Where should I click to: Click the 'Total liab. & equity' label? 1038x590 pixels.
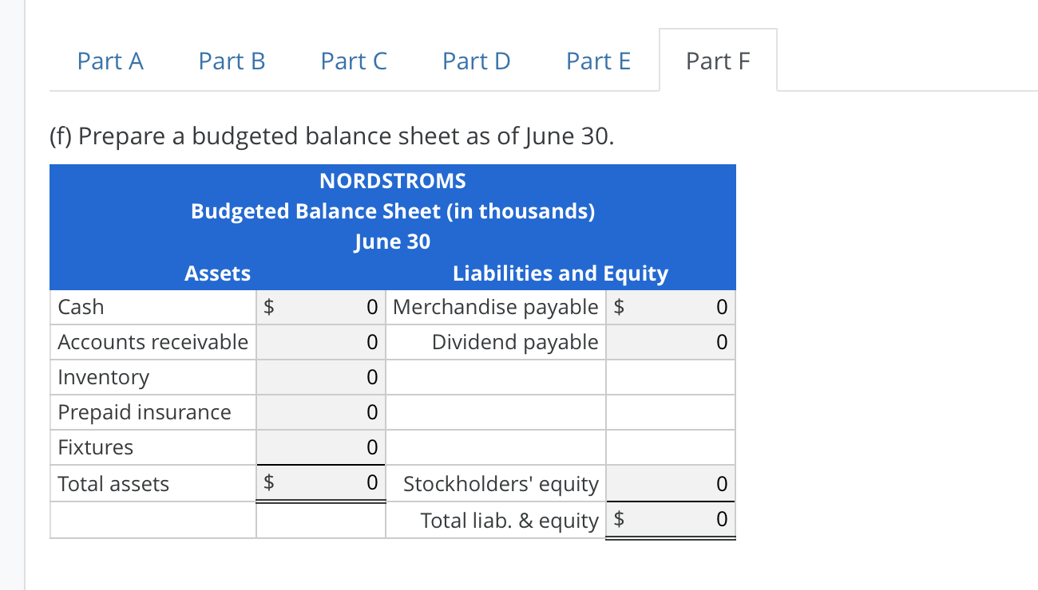(x=509, y=521)
